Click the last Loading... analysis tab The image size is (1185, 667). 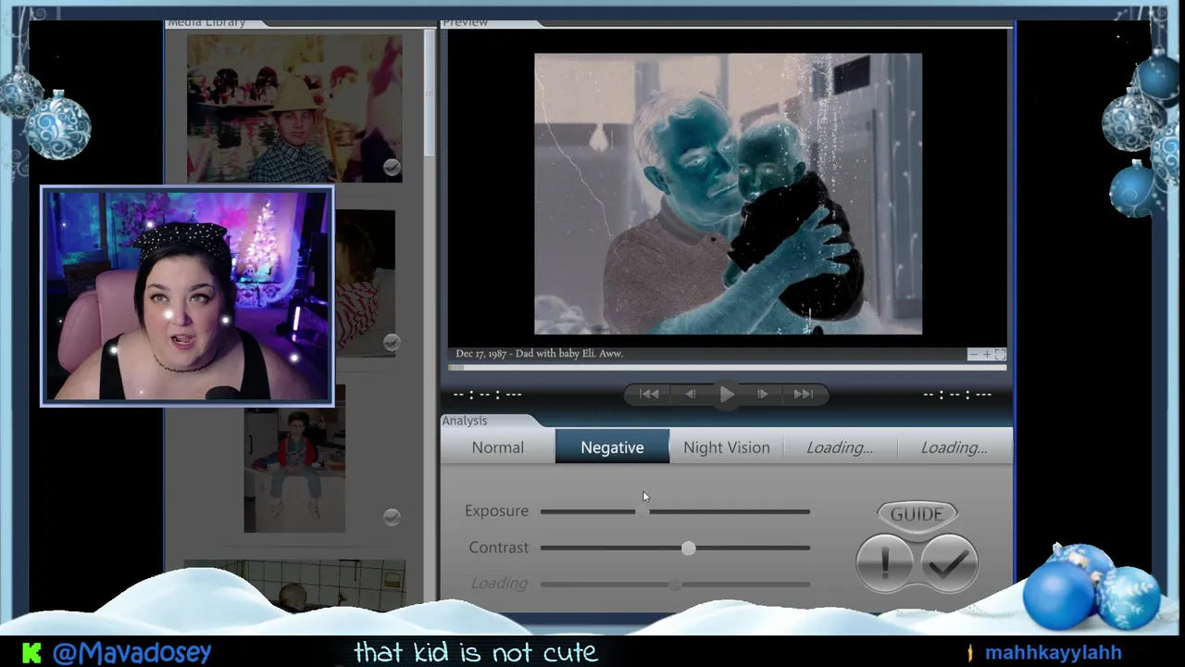pyautogui.click(x=954, y=447)
